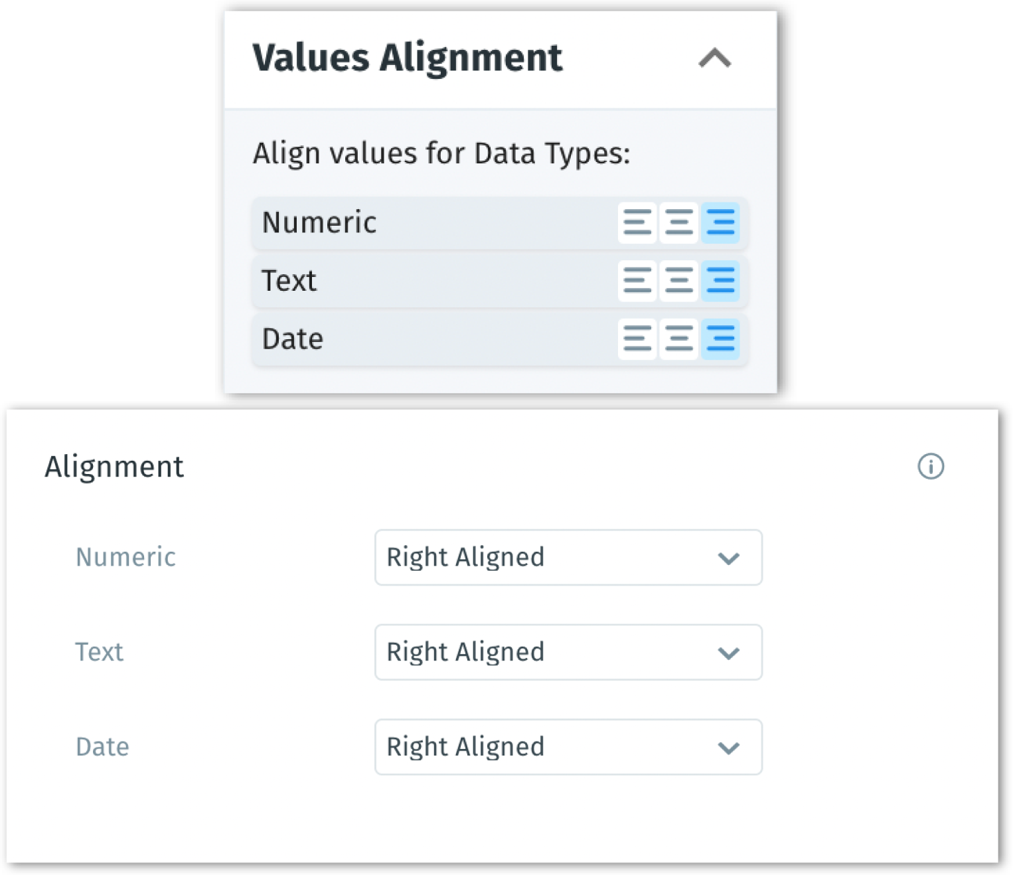Click the Text label in lower Alignment panel
Screen dimensions: 1013x875
click(99, 652)
